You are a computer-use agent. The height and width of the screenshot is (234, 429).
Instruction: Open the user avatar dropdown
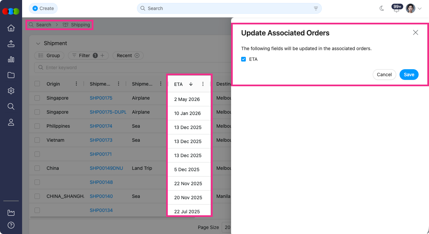click(x=414, y=8)
